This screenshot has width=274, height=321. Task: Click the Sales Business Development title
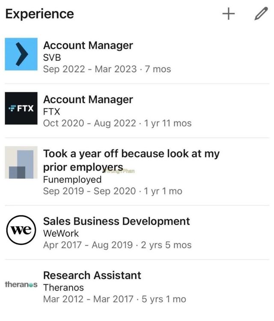click(116, 221)
